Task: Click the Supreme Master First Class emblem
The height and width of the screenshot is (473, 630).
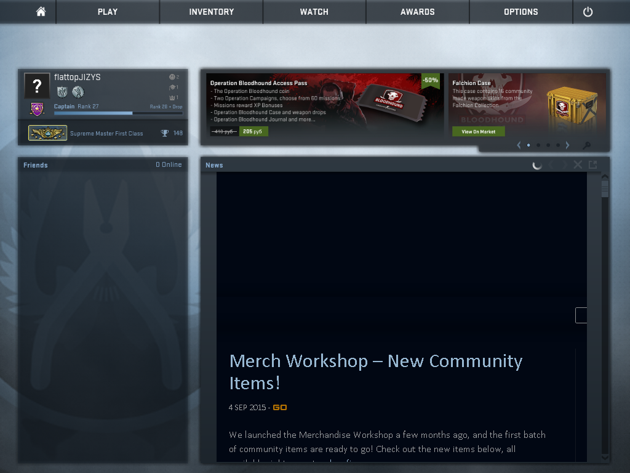Action: [x=47, y=133]
